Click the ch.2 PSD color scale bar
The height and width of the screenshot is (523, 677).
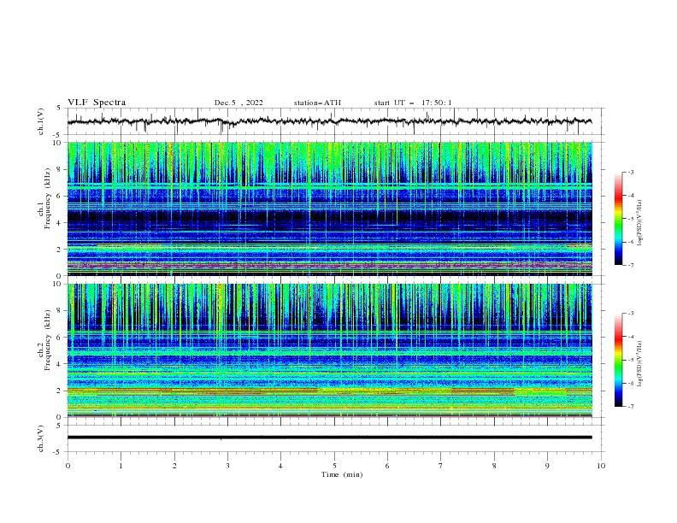point(618,360)
